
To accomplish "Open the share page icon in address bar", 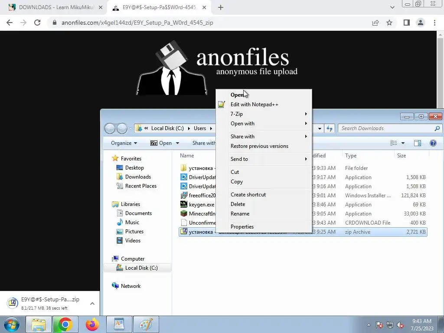I will coord(375,23).
